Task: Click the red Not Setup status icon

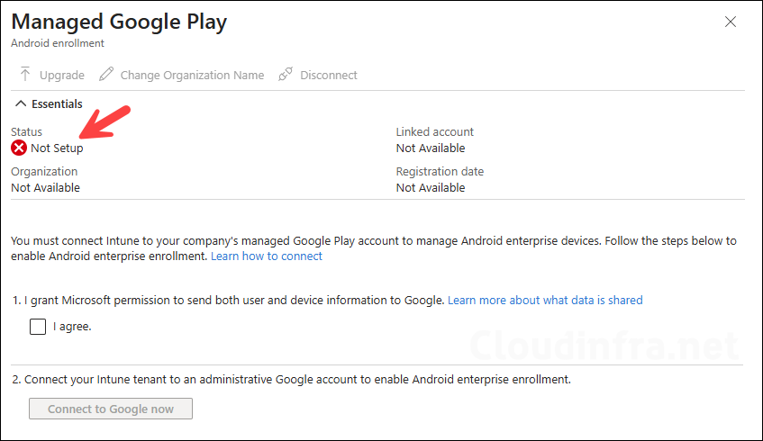Action: 19,148
